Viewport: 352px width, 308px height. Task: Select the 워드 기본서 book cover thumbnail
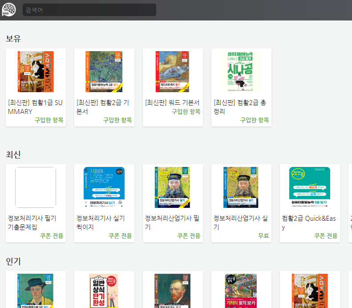pos(173,72)
